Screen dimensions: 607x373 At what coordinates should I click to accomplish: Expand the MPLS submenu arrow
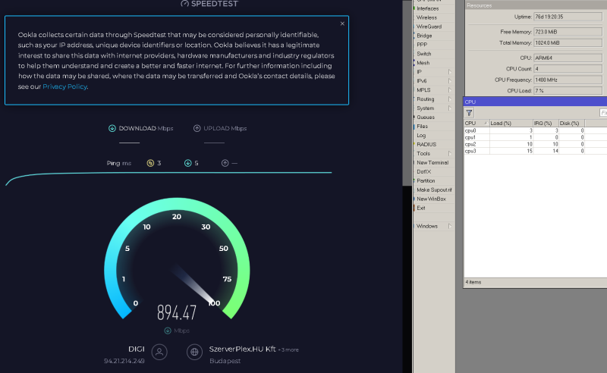450,89
